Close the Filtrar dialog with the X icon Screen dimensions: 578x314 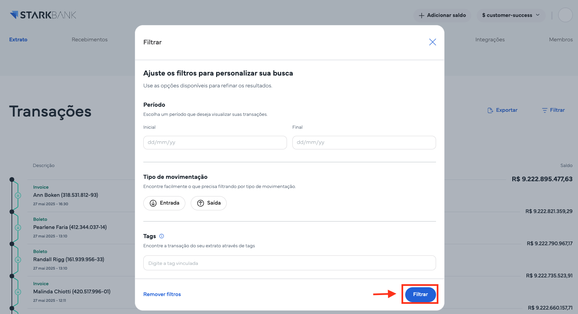[x=432, y=42]
